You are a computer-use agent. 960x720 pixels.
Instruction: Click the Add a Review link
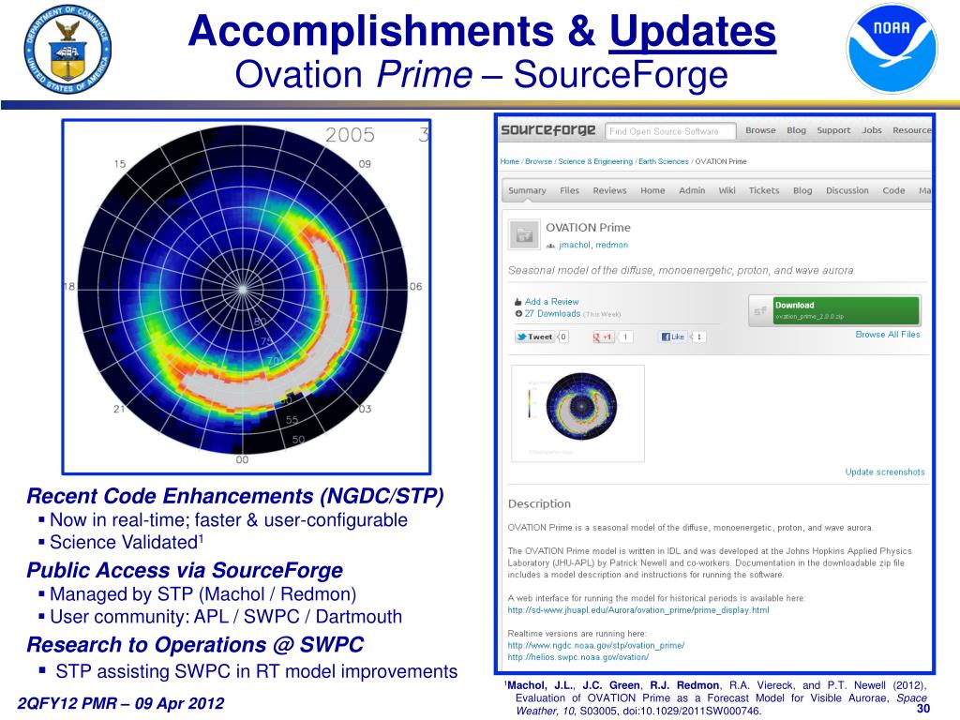(x=551, y=302)
